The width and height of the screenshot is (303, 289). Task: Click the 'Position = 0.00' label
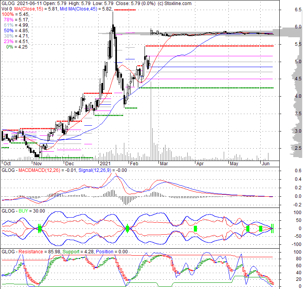pos(112,252)
